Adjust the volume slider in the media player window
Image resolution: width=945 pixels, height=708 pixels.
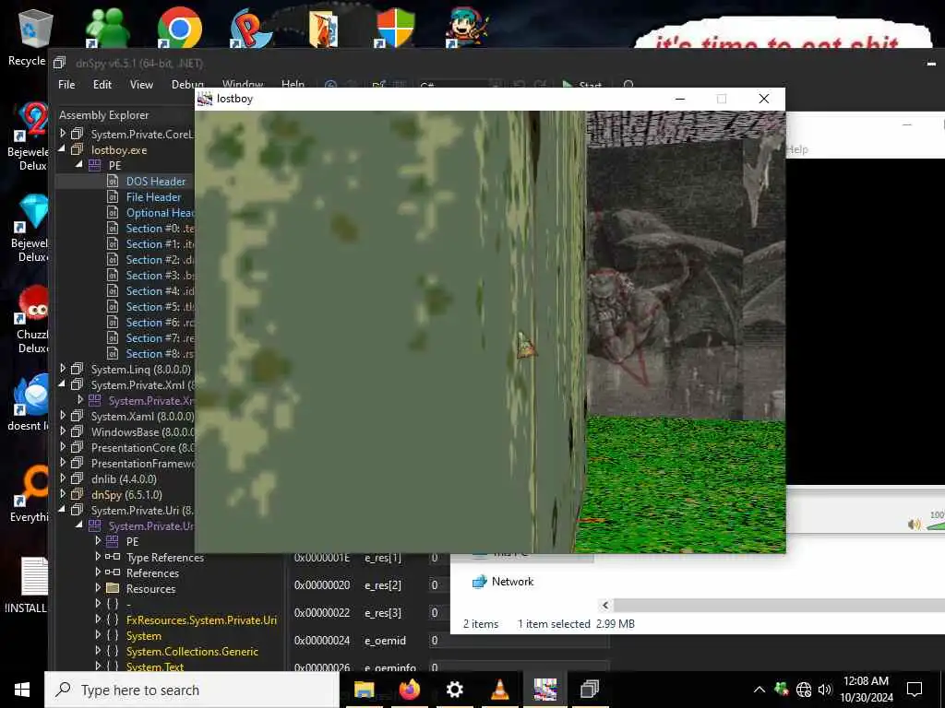click(936, 525)
